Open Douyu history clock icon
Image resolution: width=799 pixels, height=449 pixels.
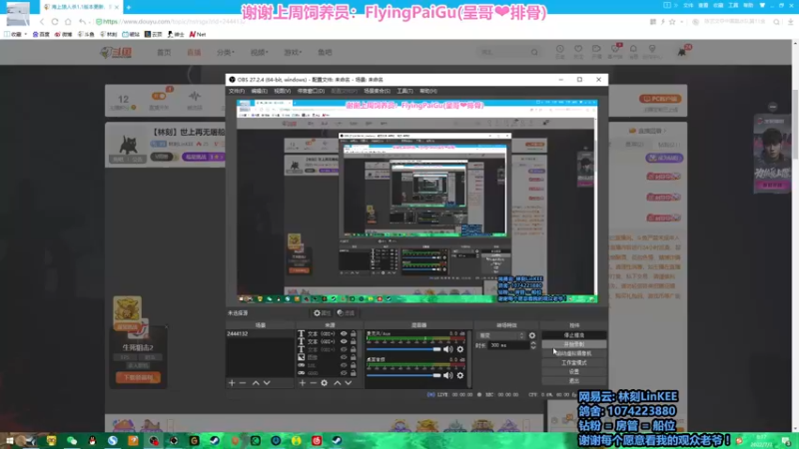[559, 51]
